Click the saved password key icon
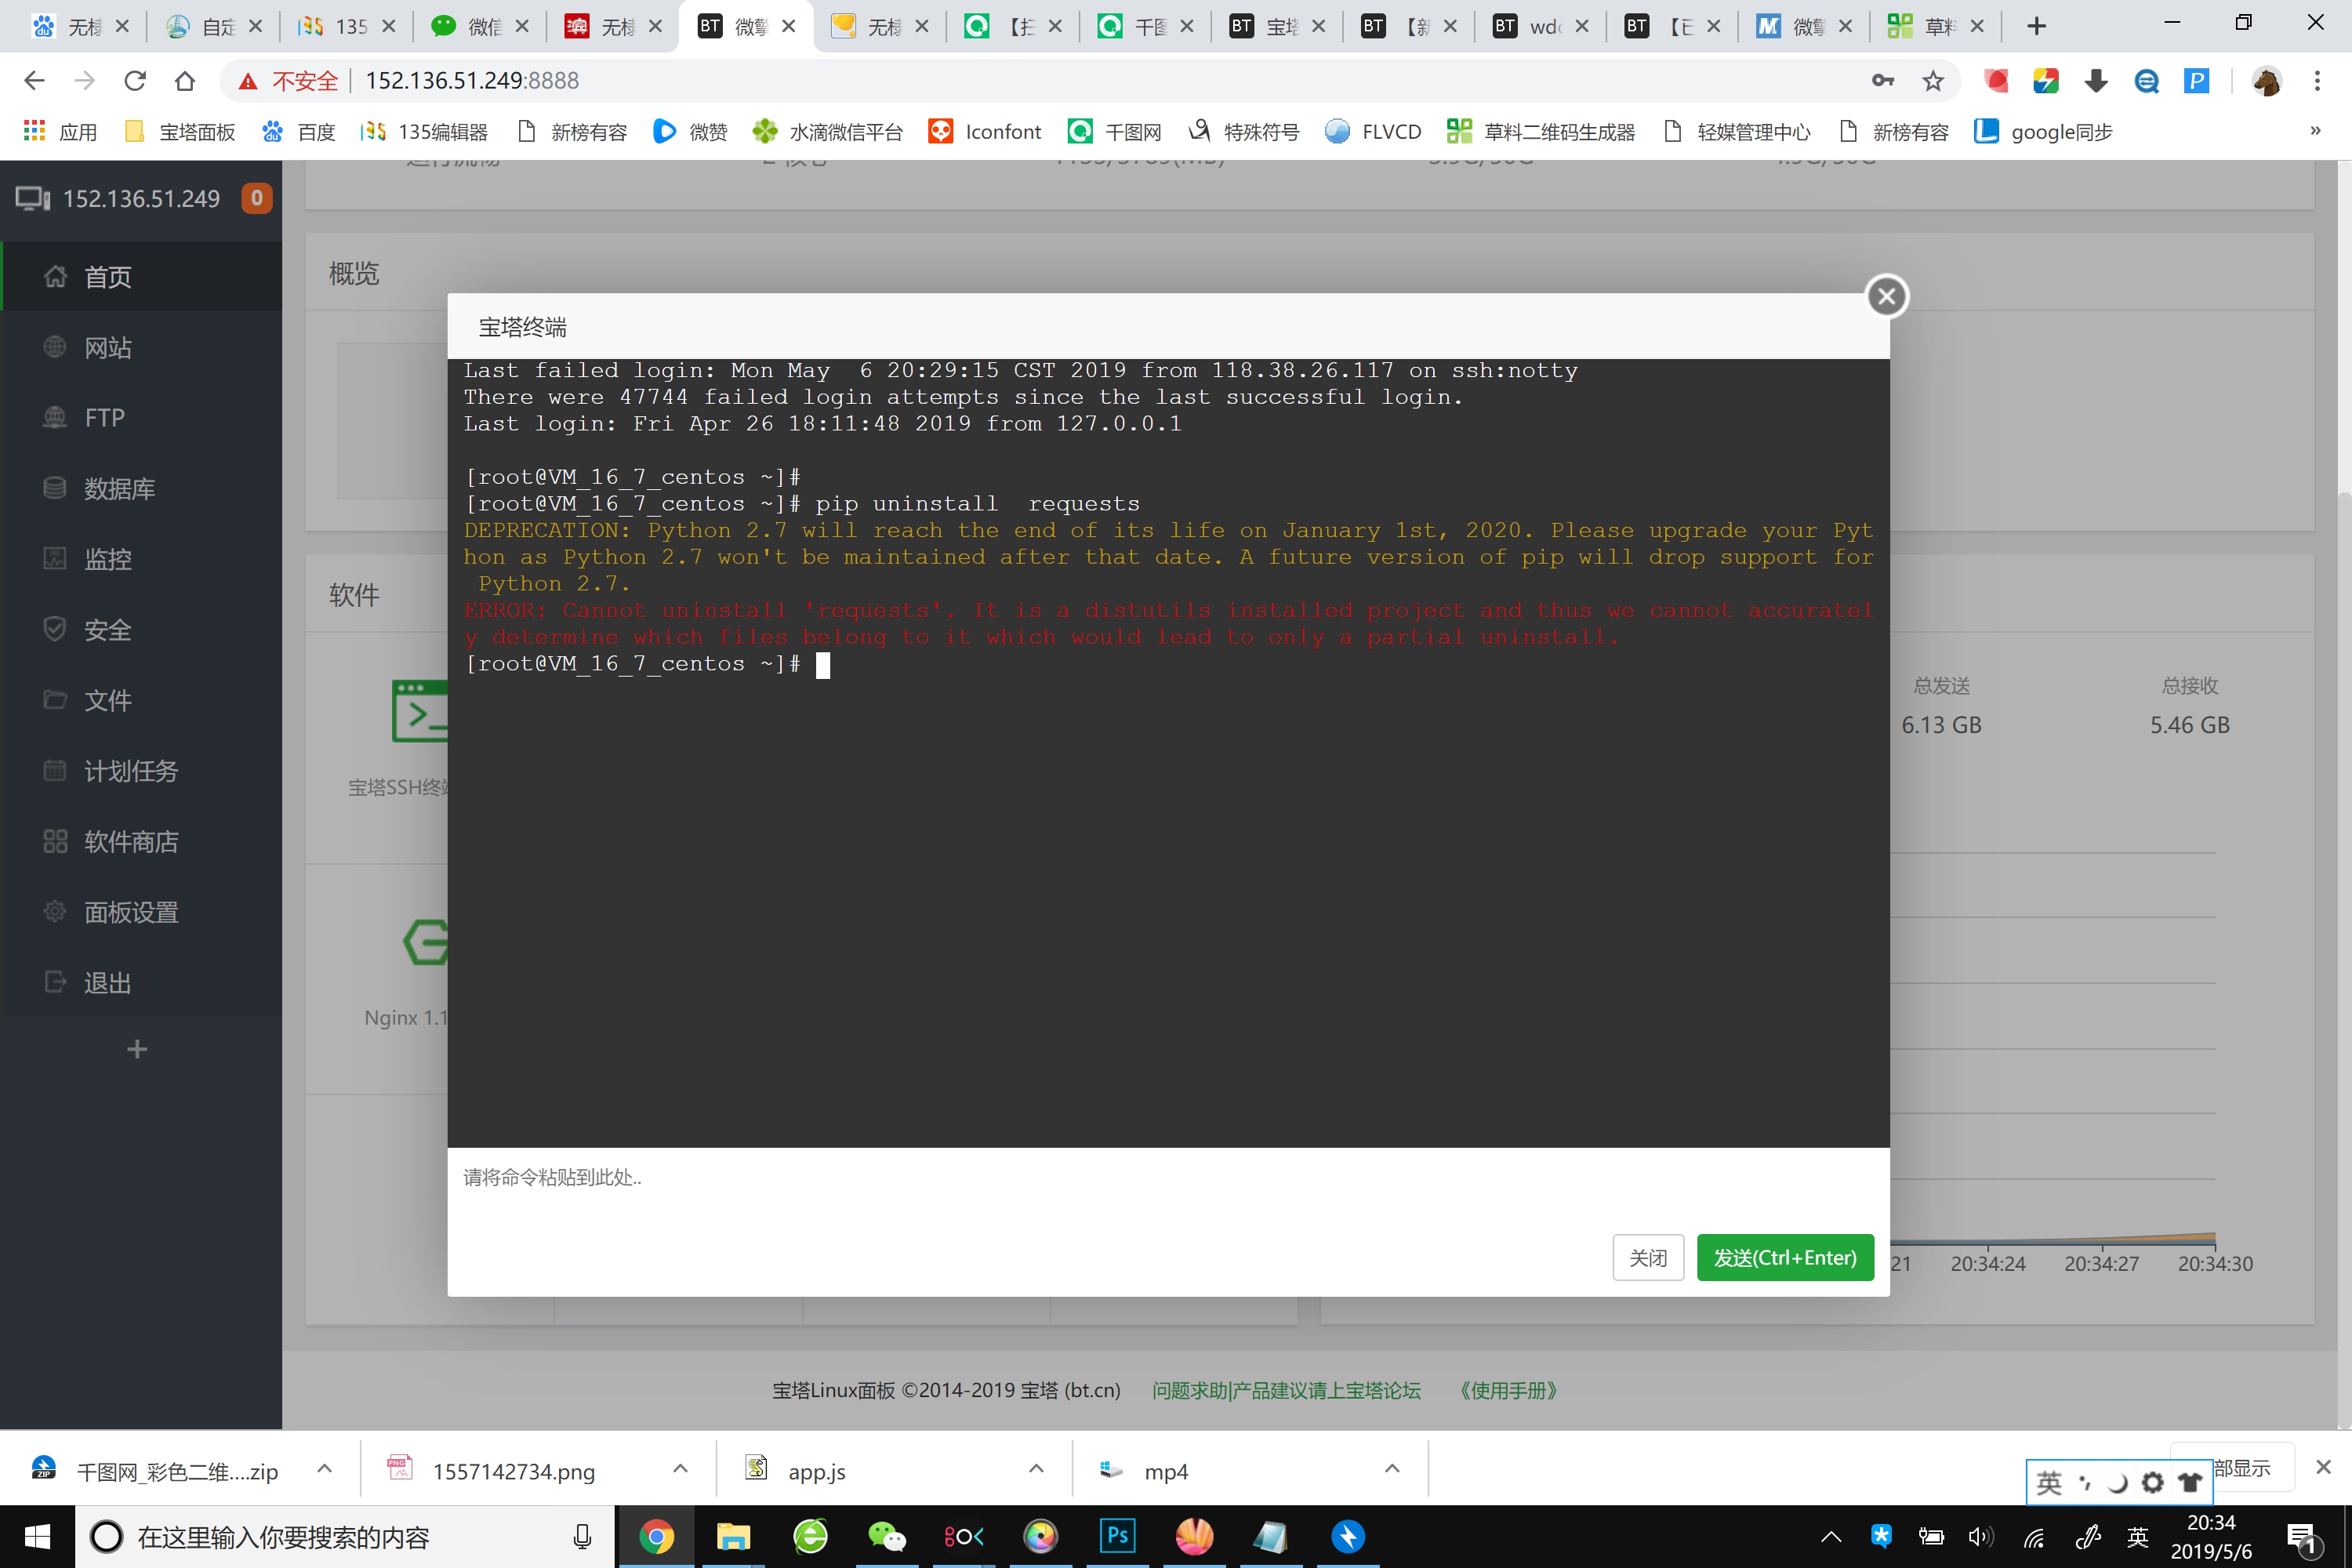Viewport: 2352px width, 1568px height. 1882,80
